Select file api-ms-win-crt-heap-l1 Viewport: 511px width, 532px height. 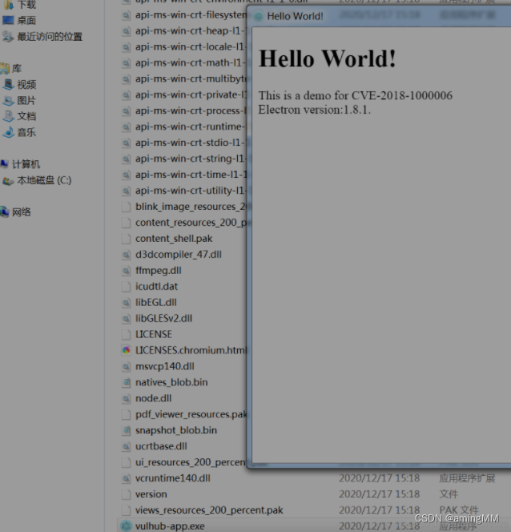(191, 31)
